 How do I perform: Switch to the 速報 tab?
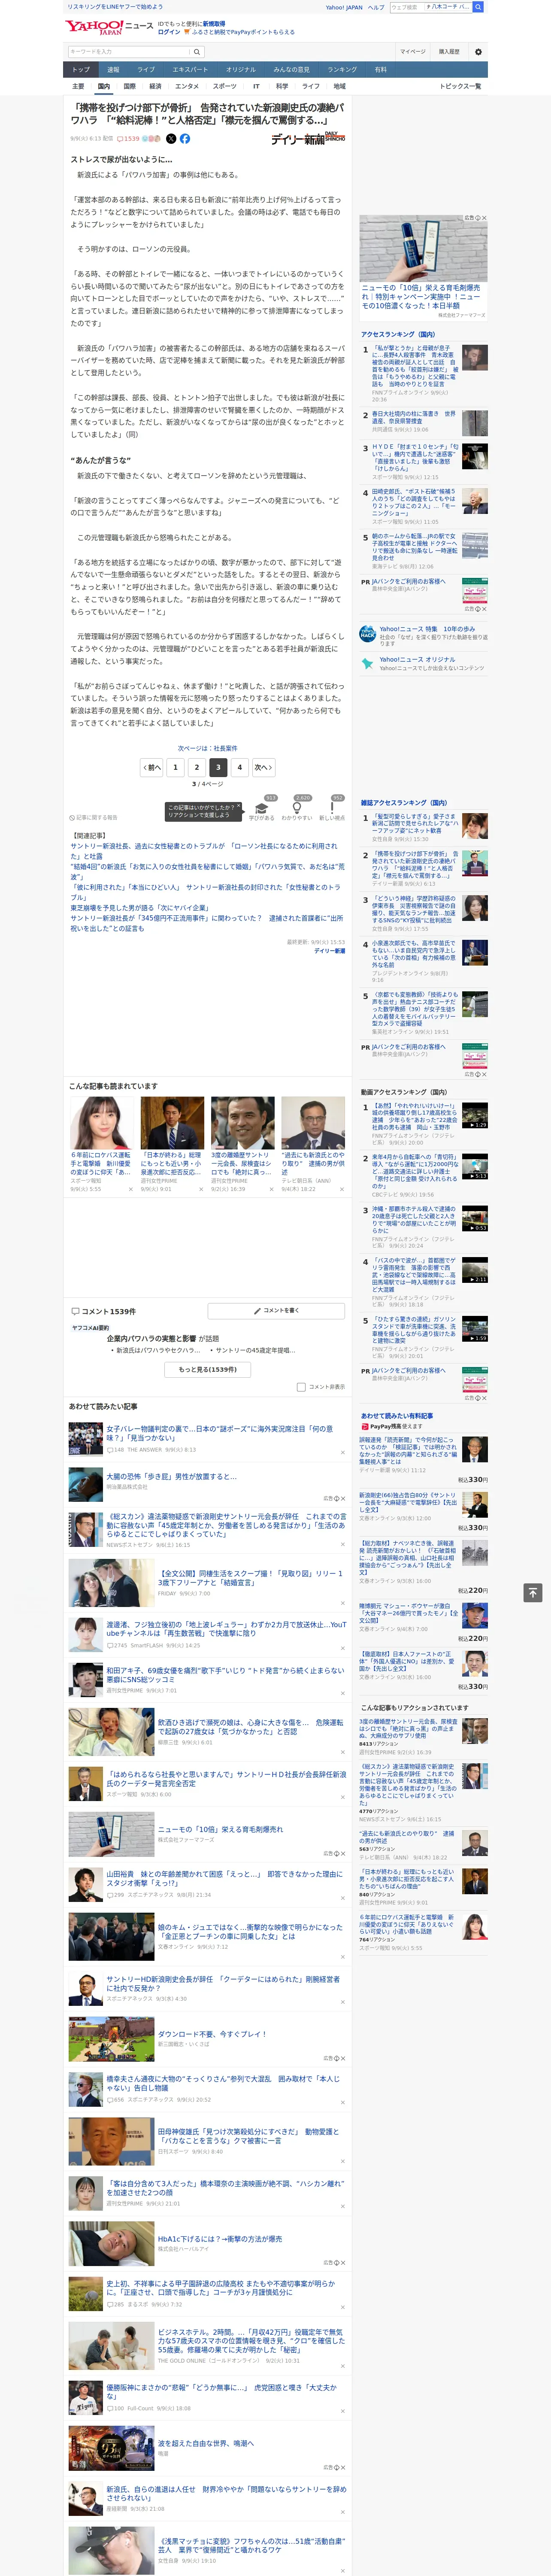click(113, 70)
